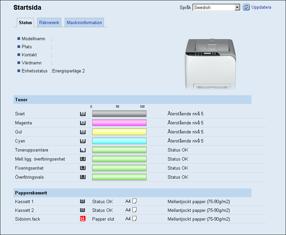Click the Språk label
Screen dimensions: 286x235
tap(185, 7)
